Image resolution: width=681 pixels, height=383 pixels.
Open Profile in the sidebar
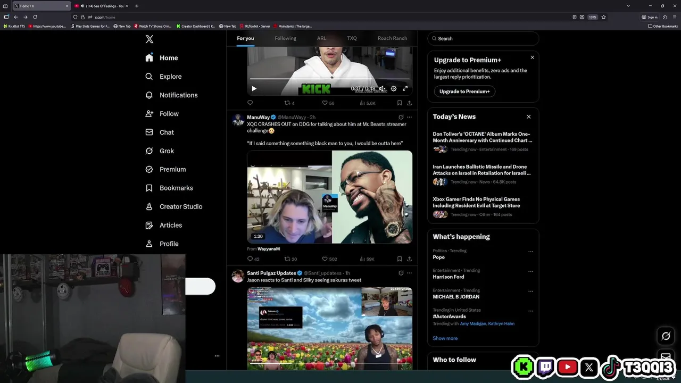coord(162,244)
